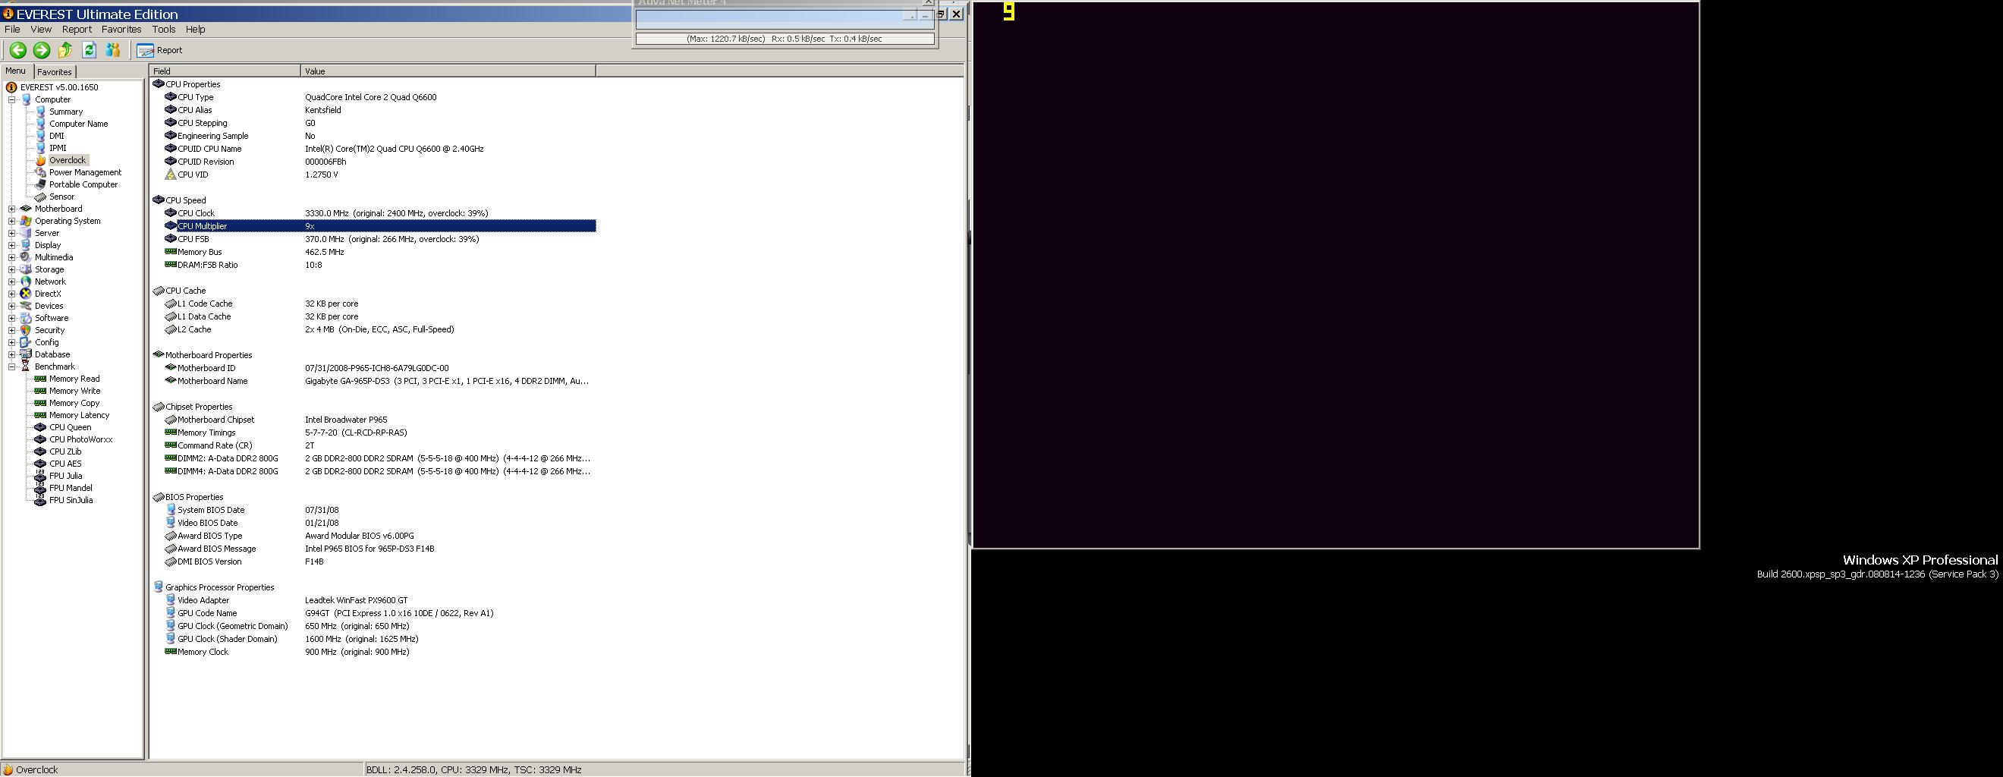Expand the Display tree node

click(11, 245)
